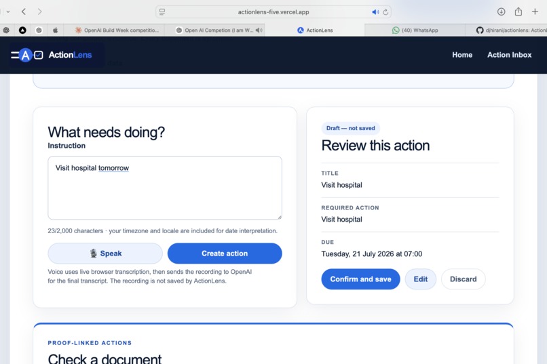Open the first pinned ChatGPT tab icon

6,31
